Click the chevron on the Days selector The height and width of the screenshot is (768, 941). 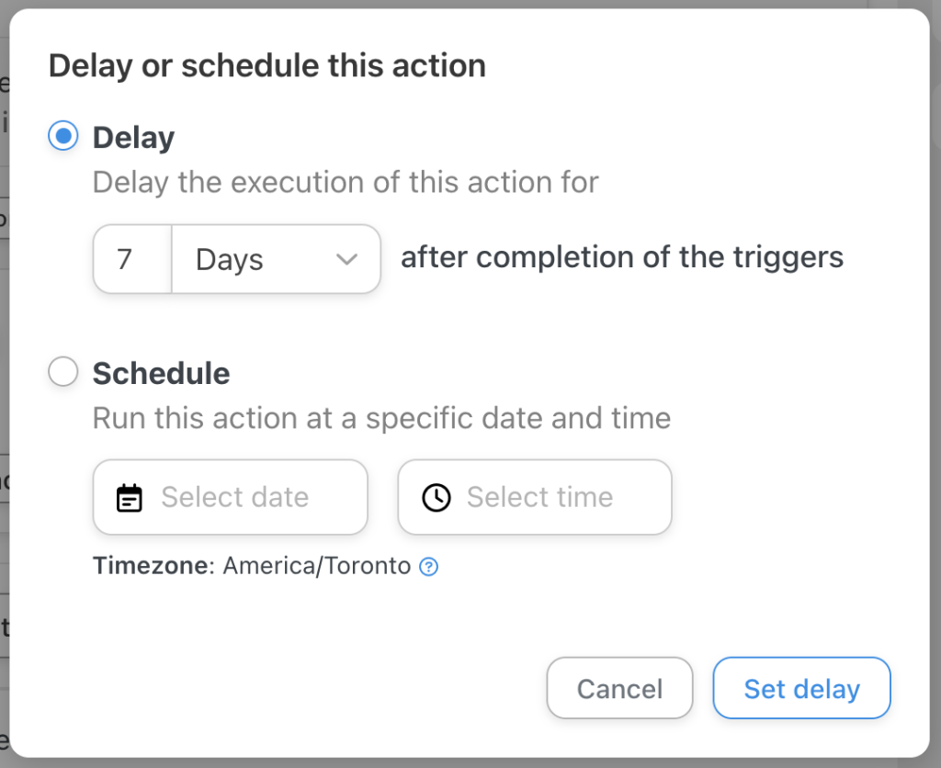tap(347, 259)
